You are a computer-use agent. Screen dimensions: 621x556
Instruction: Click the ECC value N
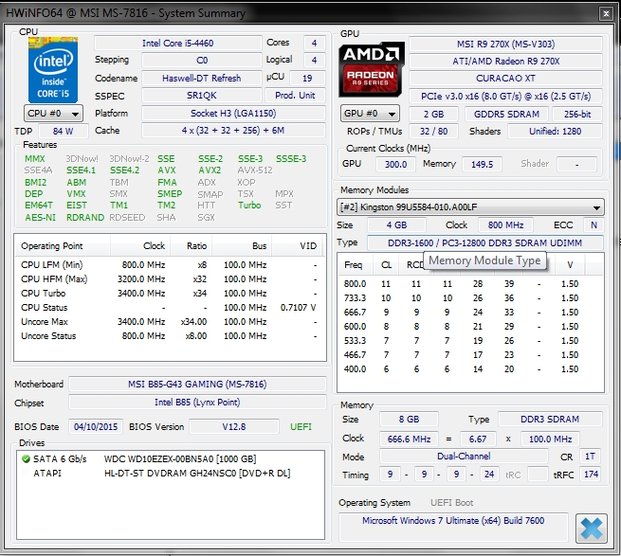pyautogui.click(x=594, y=225)
